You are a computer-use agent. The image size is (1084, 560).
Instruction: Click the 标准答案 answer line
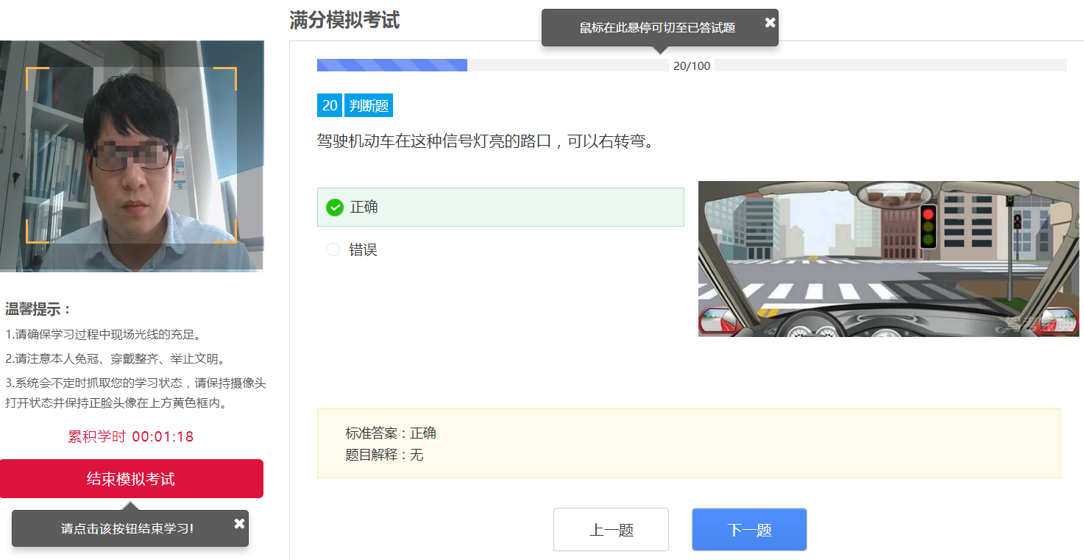pyautogui.click(x=391, y=433)
